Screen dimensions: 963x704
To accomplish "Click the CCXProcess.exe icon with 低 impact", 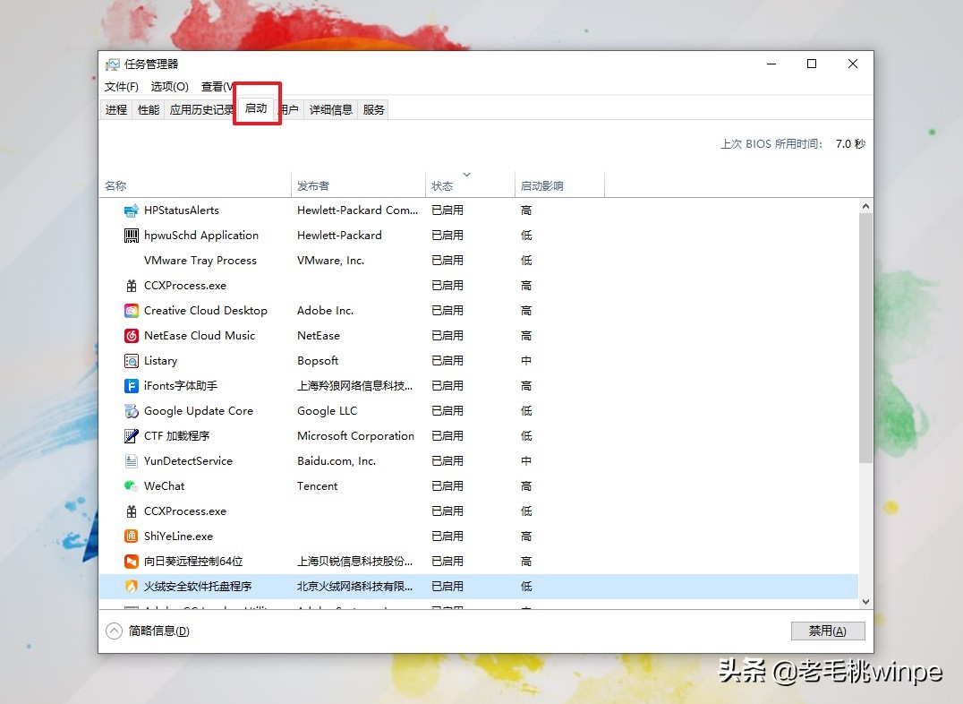I will coord(131,511).
